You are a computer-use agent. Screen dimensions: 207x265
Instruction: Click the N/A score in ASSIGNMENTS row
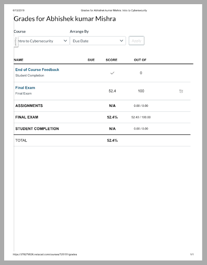point(112,106)
